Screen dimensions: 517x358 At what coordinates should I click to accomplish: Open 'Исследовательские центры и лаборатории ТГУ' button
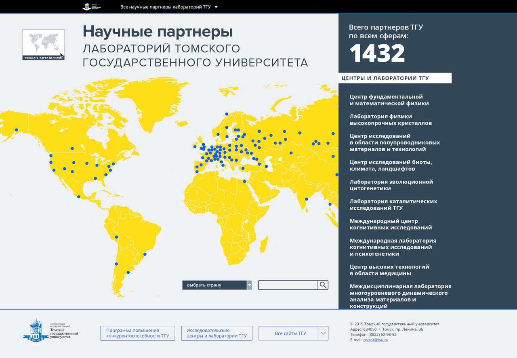pyautogui.click(x=216, y=333)
